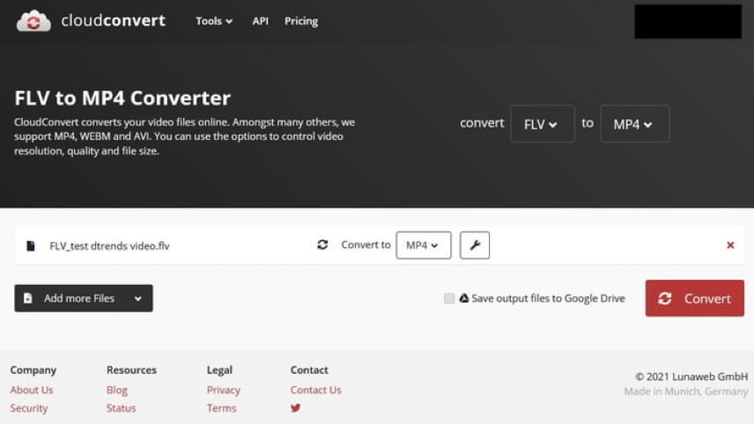Open the Pricing page
The width and height of the screenshot is (754, 424).
pyautogui.click(x=301, y=21)
